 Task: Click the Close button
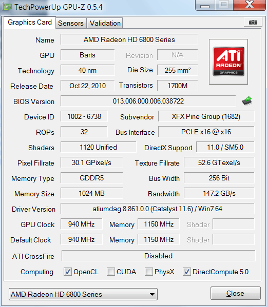235,293
